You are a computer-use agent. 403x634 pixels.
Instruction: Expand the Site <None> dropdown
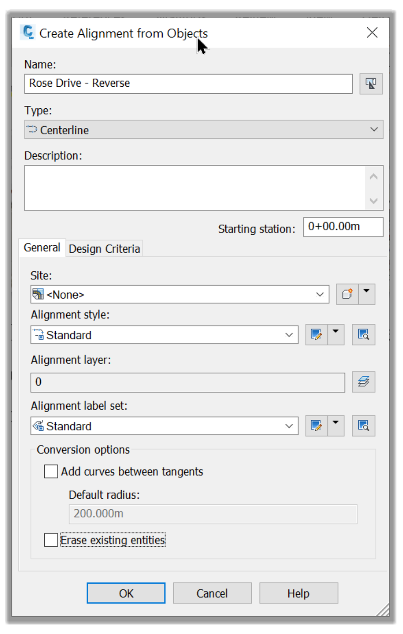pos(180,294)
